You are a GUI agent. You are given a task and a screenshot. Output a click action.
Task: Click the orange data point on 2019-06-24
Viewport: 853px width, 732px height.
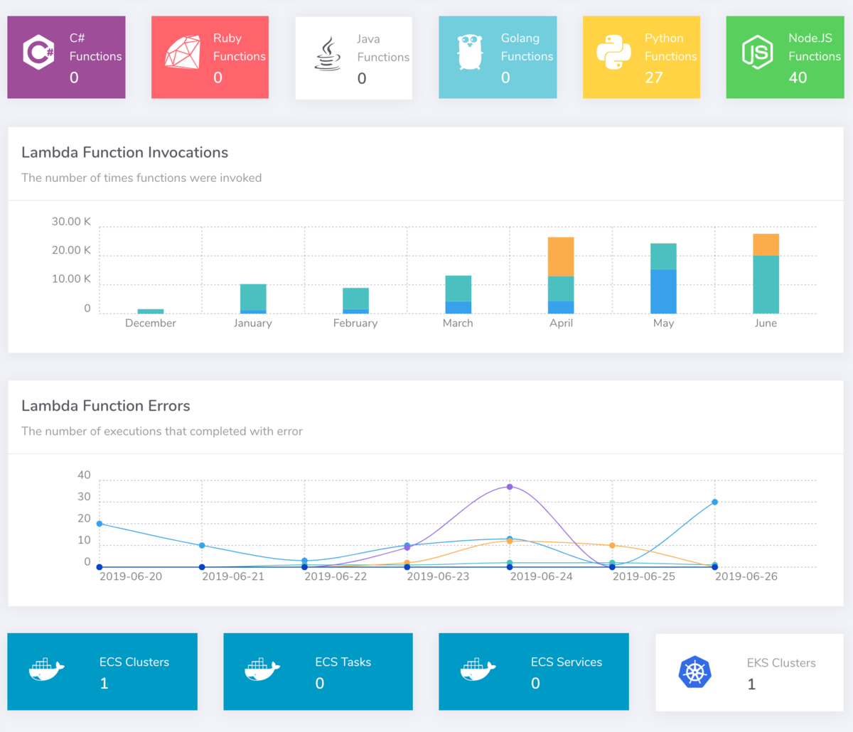pos(510,542)
